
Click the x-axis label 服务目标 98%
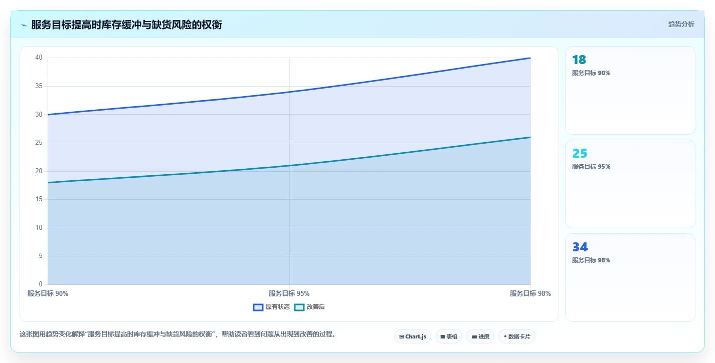click(530, 293)
